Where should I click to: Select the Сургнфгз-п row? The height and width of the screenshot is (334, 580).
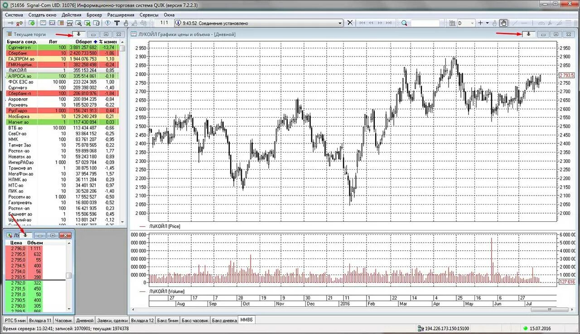click(62, 48)
